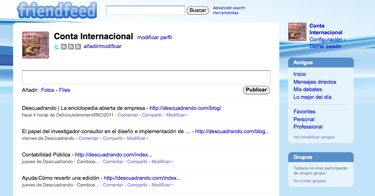Click the second RSS feed icon

click(x=71, y=47)
